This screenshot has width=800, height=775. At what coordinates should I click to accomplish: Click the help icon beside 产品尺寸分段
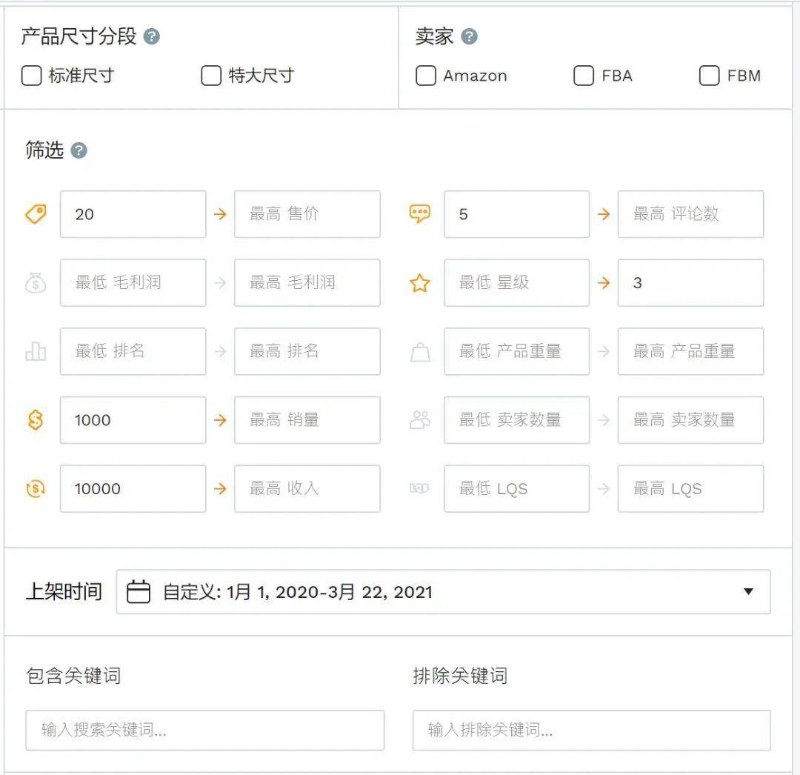tap(152, 36)
